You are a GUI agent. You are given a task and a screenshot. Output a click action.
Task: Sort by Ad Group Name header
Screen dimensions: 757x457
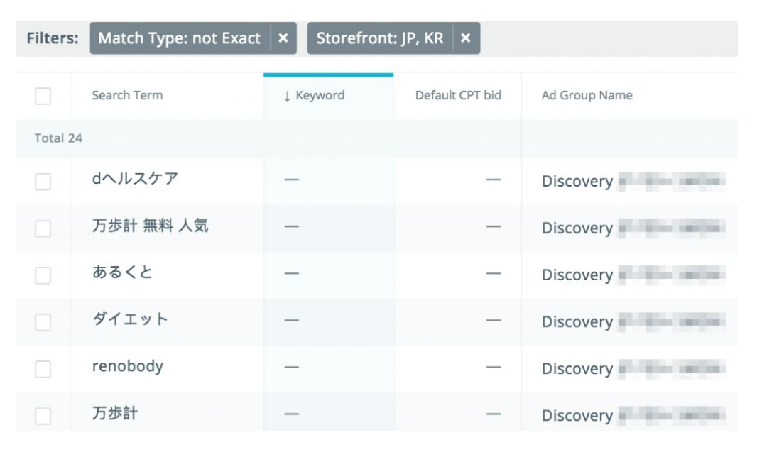coord(587,96)
